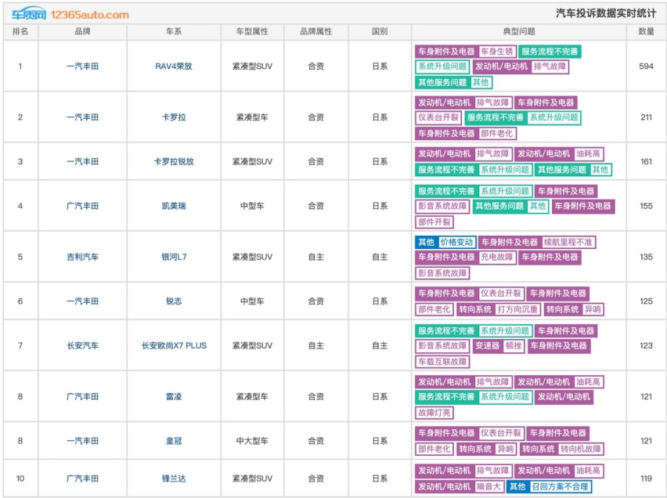The width and height of the screenshot is (667, 498).
Task: Click the 召回方案不合理 issue tag
Action: pyautogui.click(x=560, y=486)
